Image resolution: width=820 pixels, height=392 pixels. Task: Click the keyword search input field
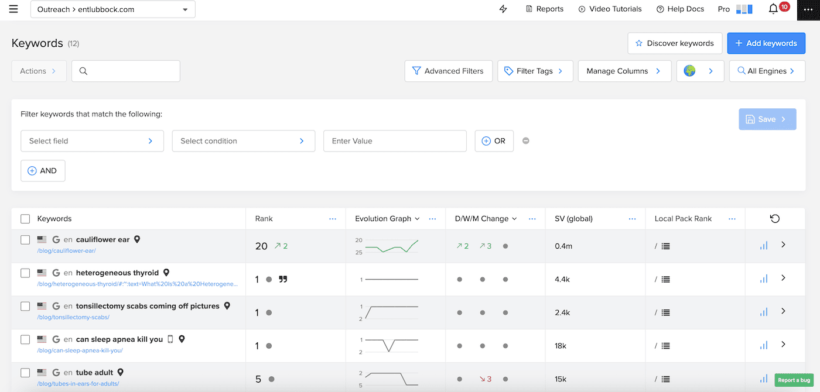[126, 71]
